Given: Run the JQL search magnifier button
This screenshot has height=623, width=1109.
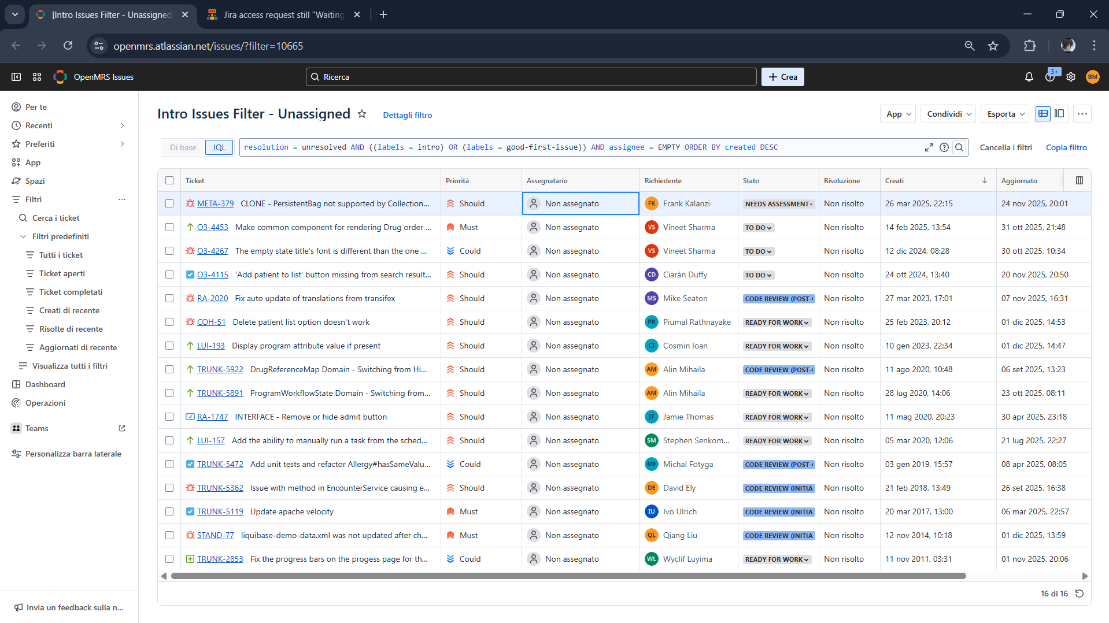Looking at the screenshot, I should (959, 147).
